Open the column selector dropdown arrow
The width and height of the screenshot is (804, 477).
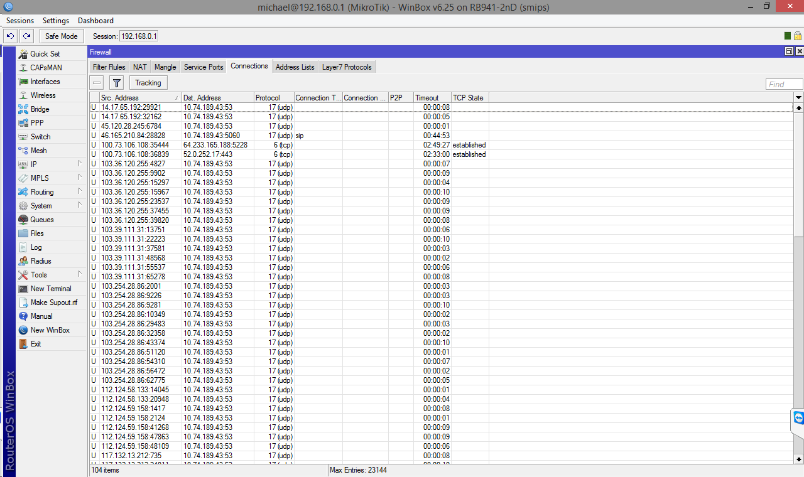point(798,97)
